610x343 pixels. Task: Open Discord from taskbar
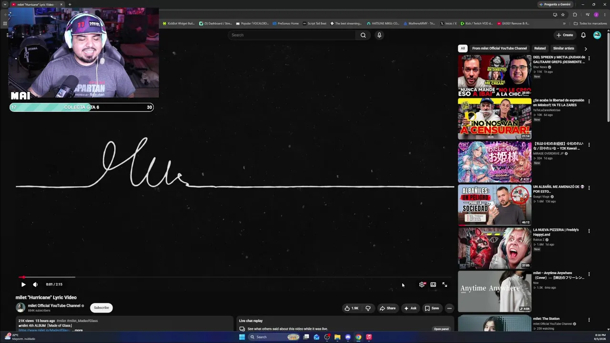click(x=348, y=337)
